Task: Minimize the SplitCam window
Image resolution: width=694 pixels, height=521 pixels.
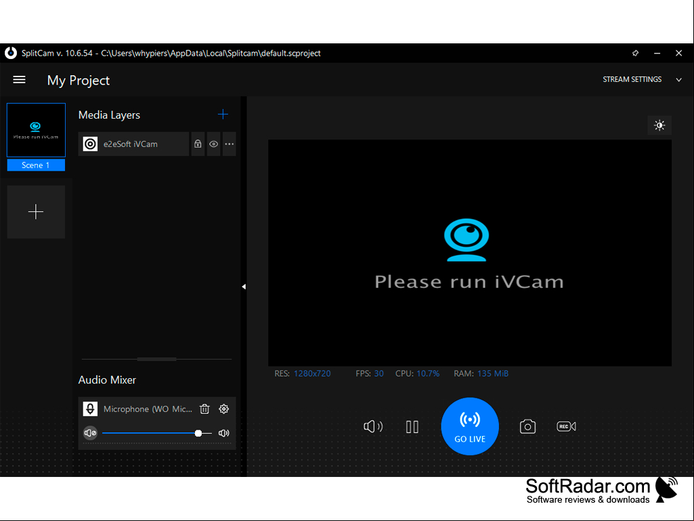Action: point(657,53)
